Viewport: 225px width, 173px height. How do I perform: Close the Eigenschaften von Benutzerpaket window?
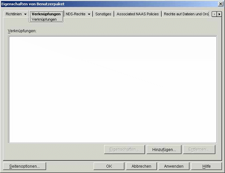(220, 4)
